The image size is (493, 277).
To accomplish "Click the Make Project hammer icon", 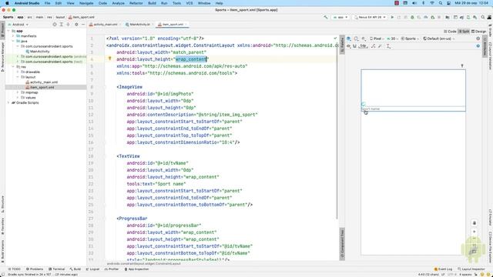I will 326,17.
